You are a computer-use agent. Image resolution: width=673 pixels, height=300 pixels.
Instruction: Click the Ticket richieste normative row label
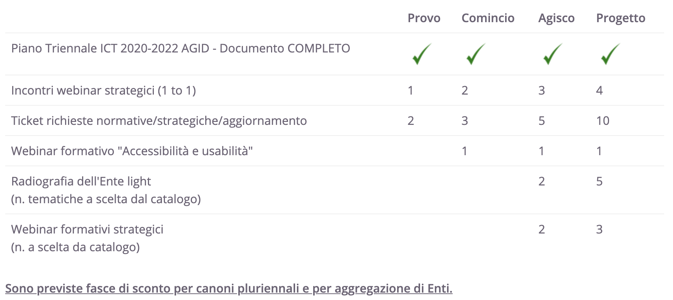(x=159, y=121)
